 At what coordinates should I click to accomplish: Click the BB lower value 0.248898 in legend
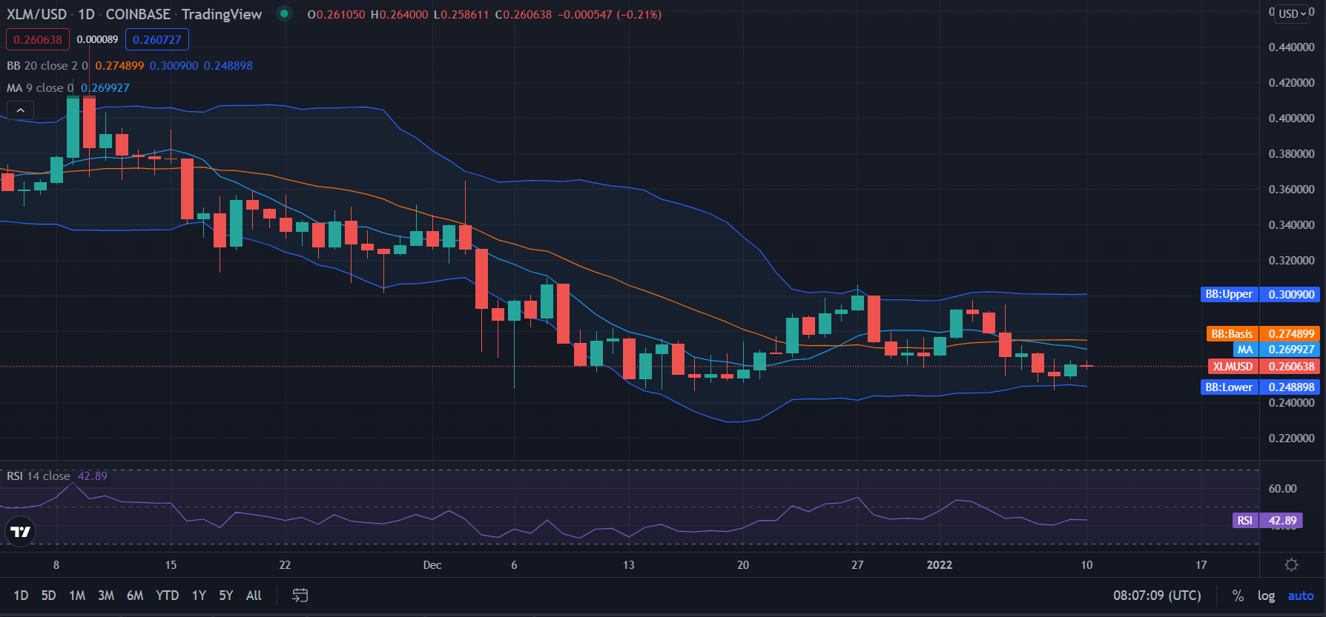pos(228,65)
